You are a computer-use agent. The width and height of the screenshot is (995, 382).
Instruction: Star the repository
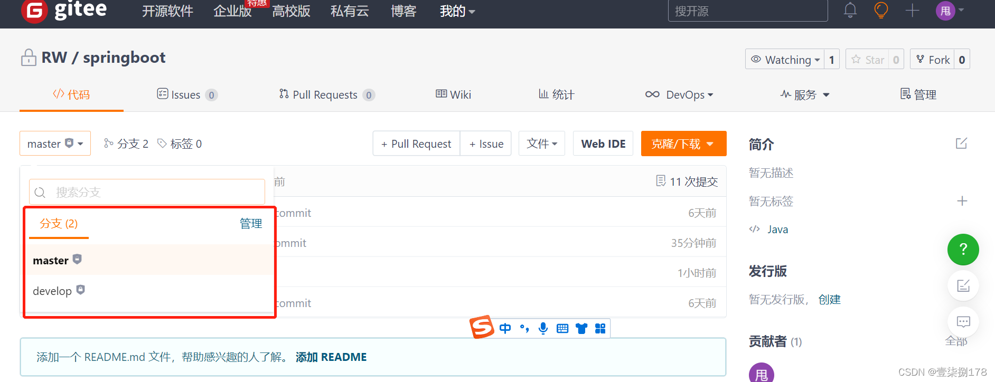867,60
